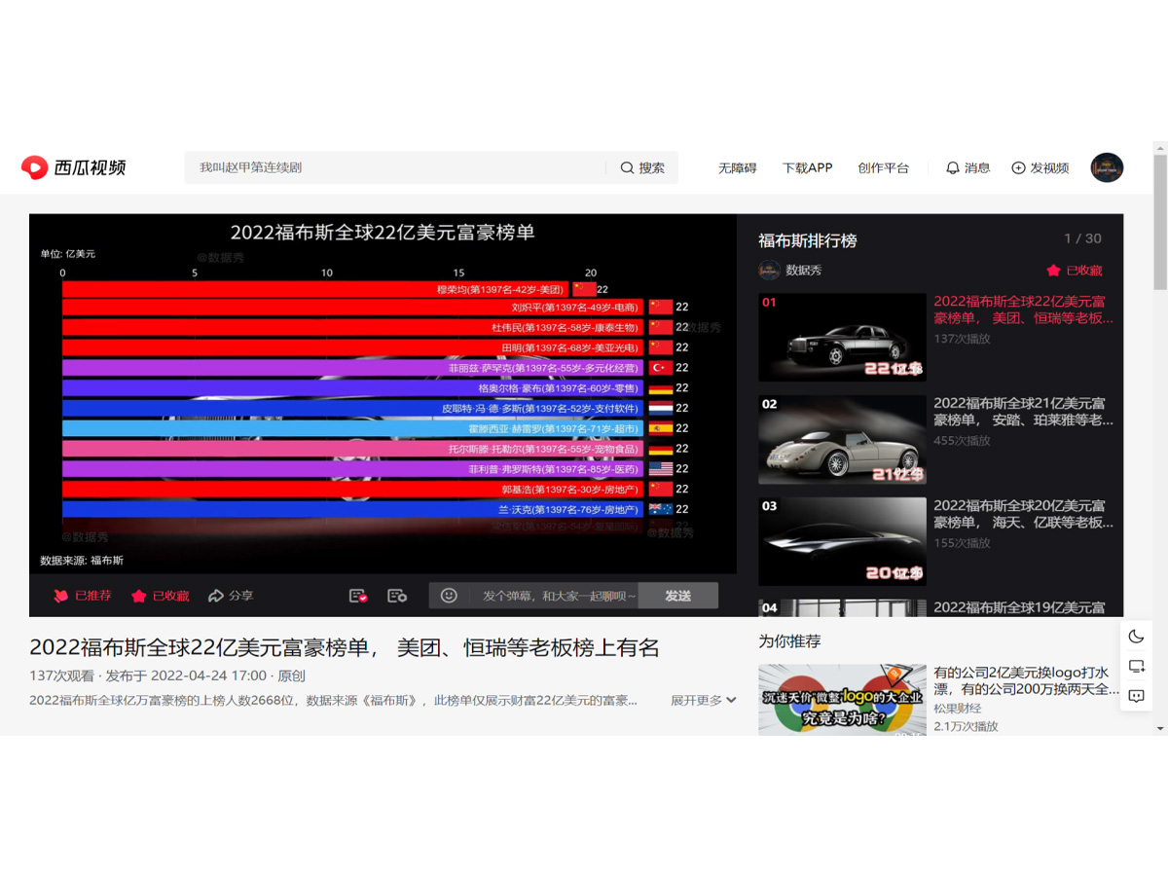Open the 下载APP menu item
This screenshot has height=876, width=1168.
click(807, 167)
